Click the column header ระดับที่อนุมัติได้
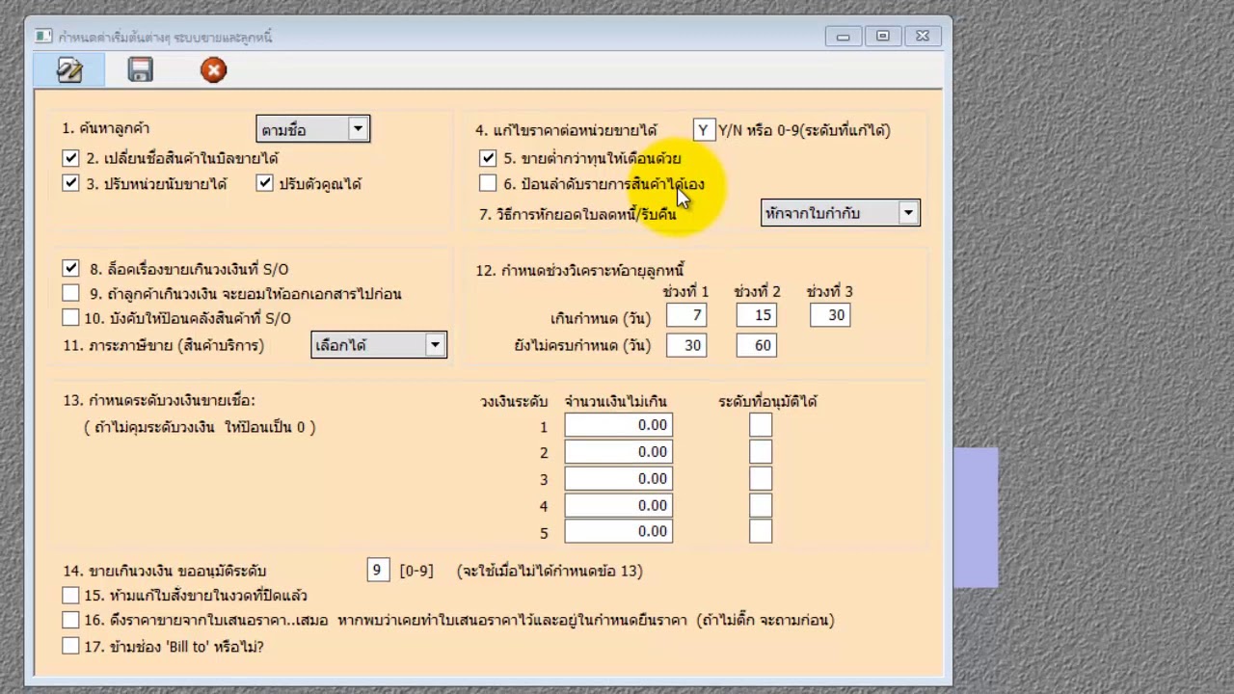Screen dimensions: 1234x694 coord(767,401)
